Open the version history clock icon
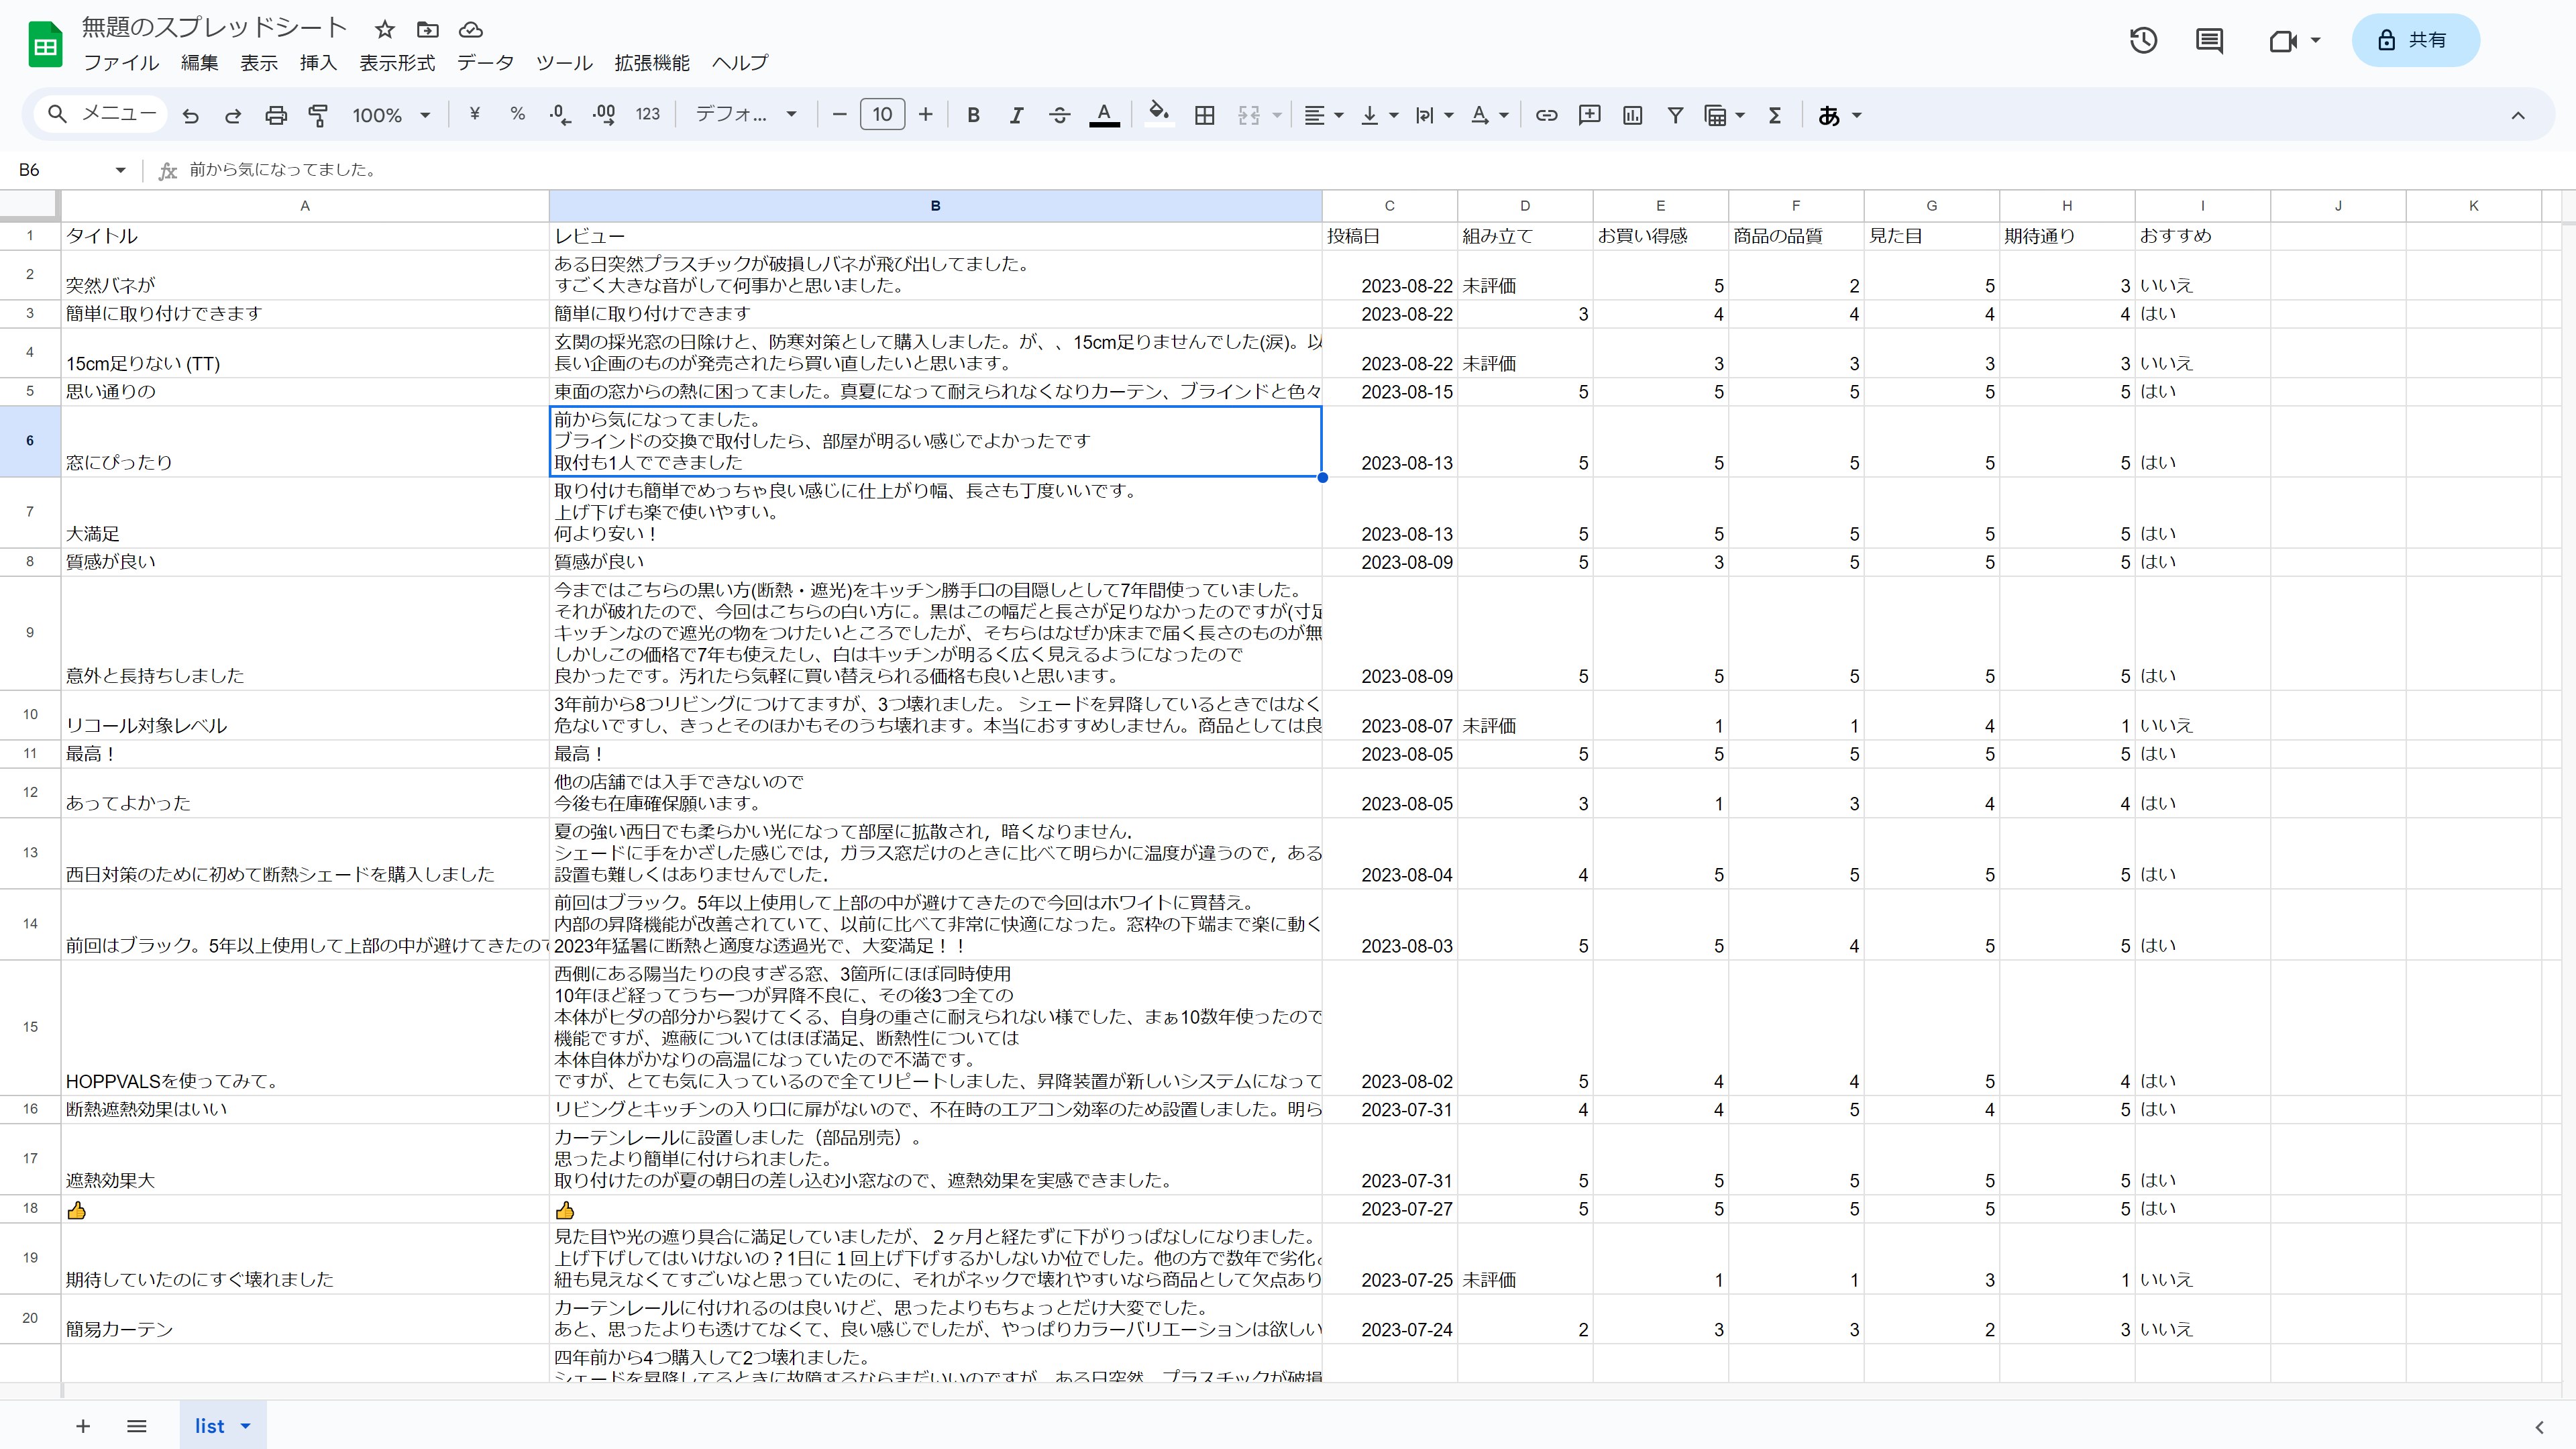This screenshot has width=2576, height=1449. coord(2143,41)
